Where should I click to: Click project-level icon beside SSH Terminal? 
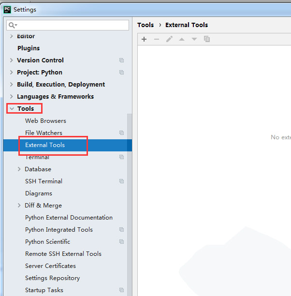coord(121,181)
